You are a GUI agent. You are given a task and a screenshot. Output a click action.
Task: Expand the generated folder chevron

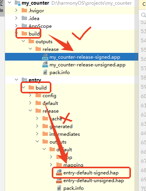pyautogui.click(x=37, y=126)
